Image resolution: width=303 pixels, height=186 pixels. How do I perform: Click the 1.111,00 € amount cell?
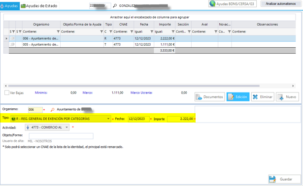(165, 44)
